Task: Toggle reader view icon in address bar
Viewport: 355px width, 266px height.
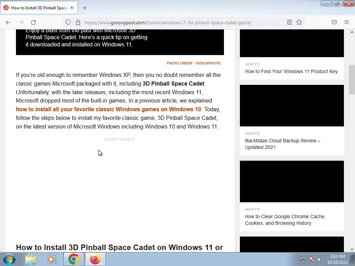Action: coord(289,22)
